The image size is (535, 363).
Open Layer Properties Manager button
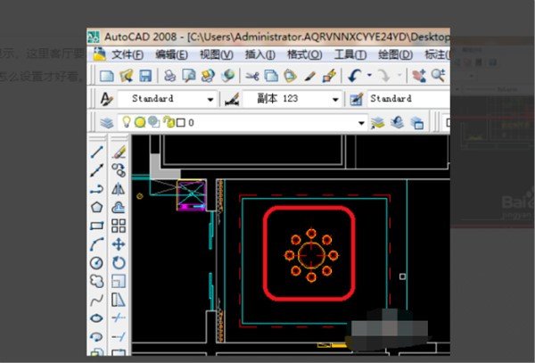pyautogui.click(x=107, y=122)
